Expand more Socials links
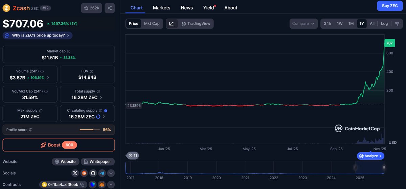 pos(111,173)
